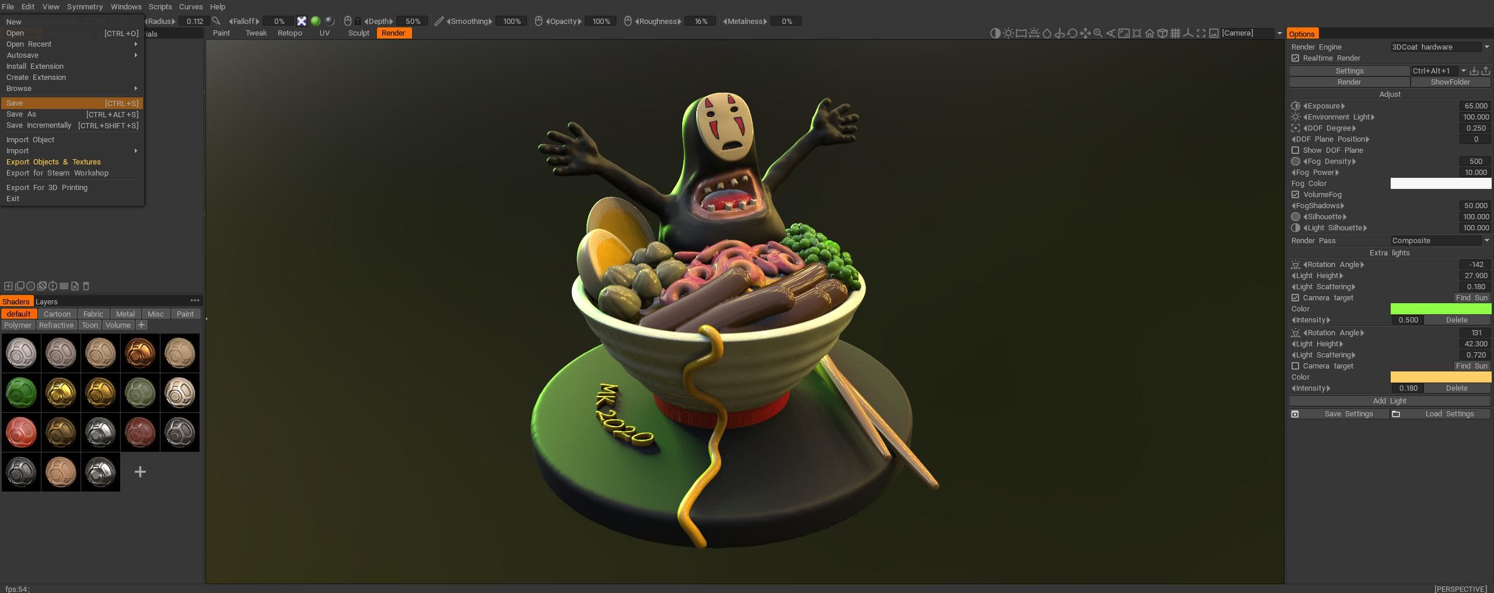1494x593 pixels.
Task: Click the add new item plus-box icon
Action: [8, 286]
